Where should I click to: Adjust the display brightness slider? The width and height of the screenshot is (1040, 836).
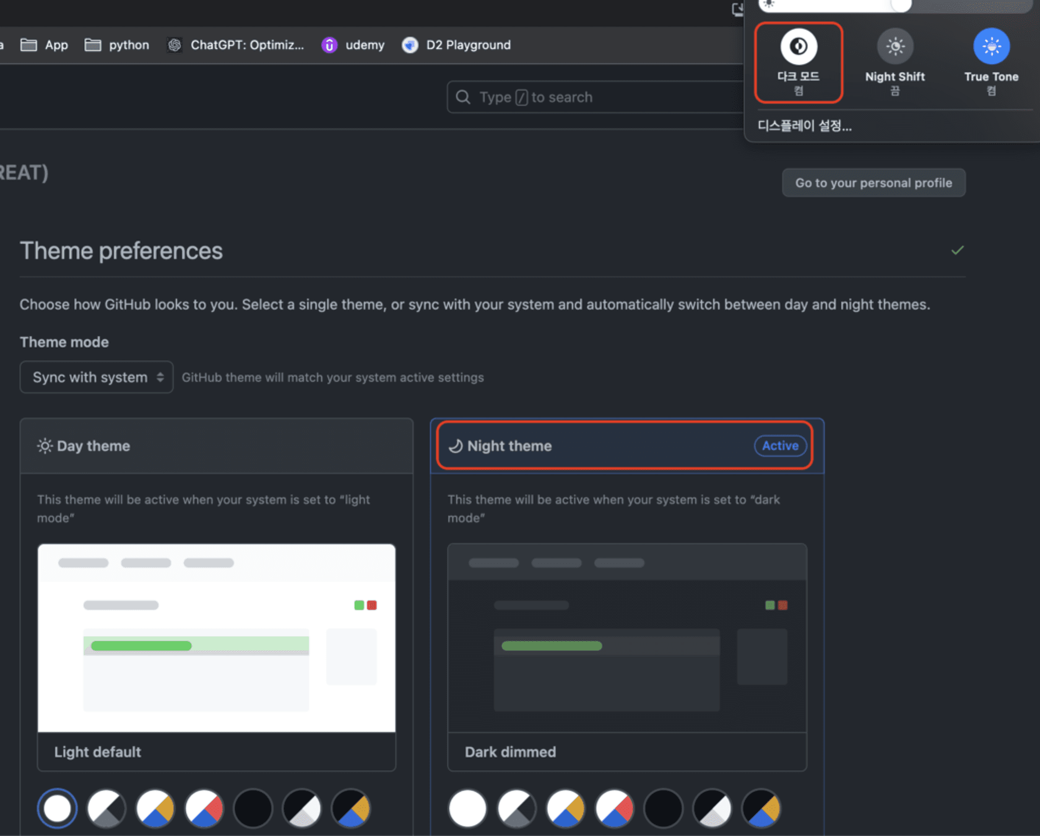[x=894, y=5]
